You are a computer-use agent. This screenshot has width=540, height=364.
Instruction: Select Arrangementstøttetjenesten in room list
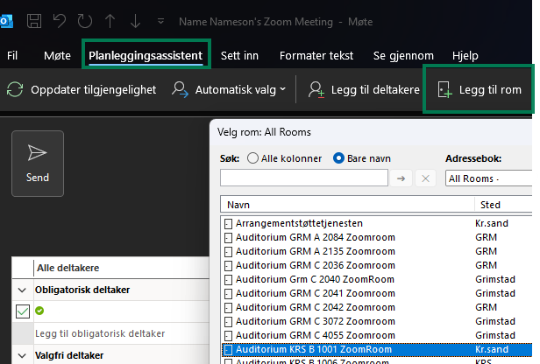tap(299, 223)
